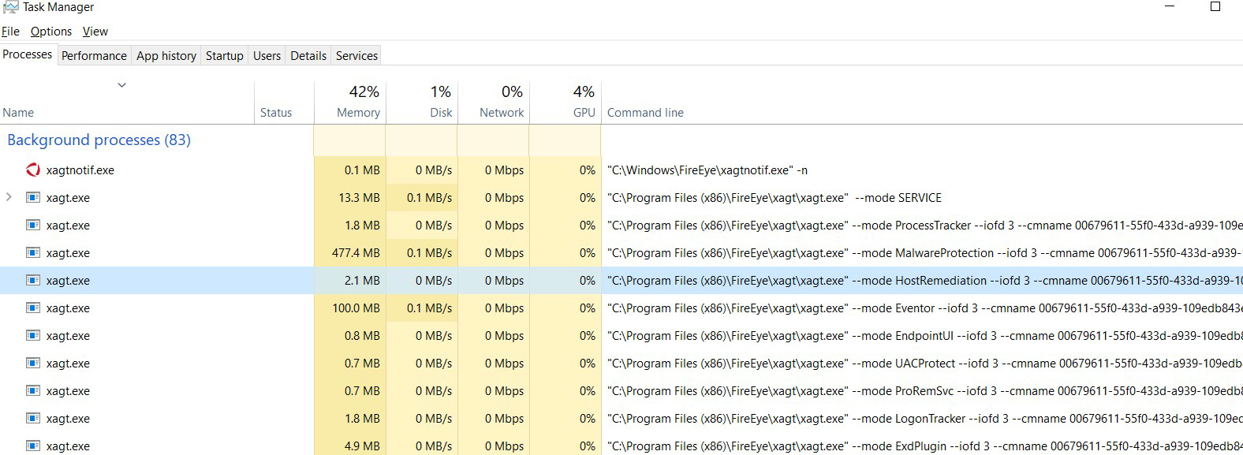1243x455 pixels.
Task: Click the --mode MalwareProtection command line
Action: click(x=924, y=253)
